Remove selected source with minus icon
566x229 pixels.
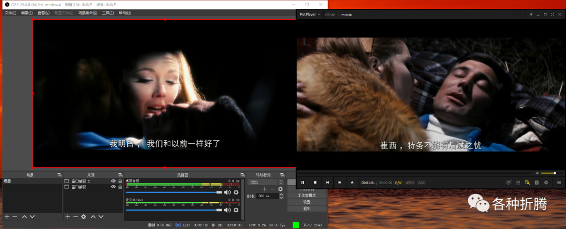coord(75,217)
